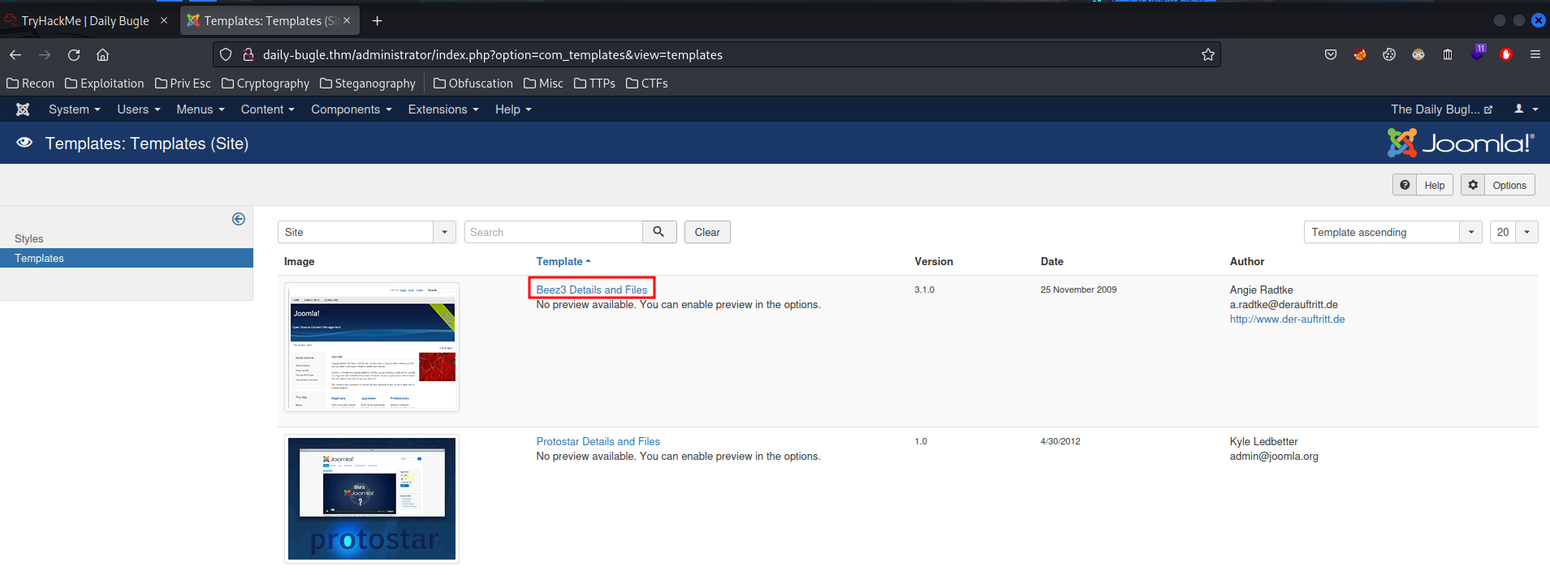1550x575 pixels.
Task: Click in the Search input field
Action: (x=554, y=232)
